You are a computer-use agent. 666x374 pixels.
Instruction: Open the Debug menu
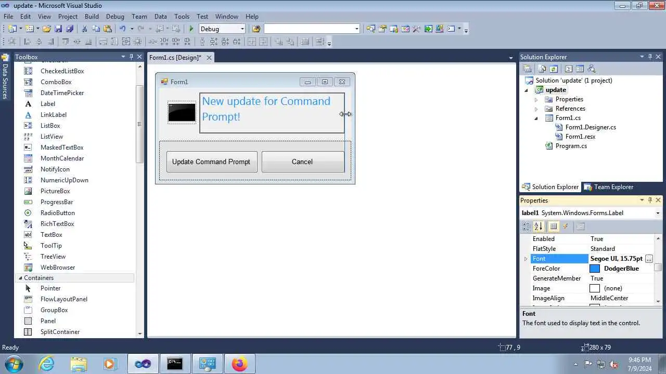[115, 17]
